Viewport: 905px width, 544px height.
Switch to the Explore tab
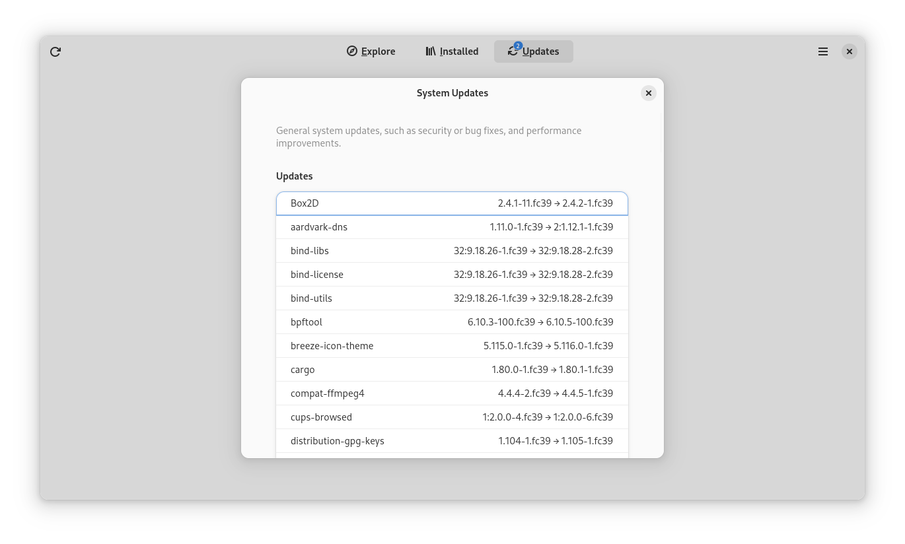tap(371, 51)
